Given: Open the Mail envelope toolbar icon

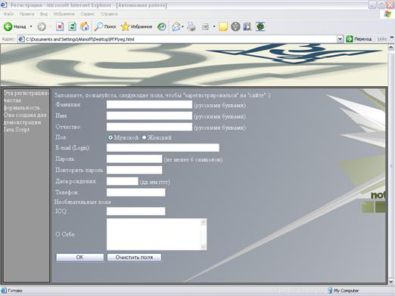Looking at the screenshot, I should coord(176,26).
